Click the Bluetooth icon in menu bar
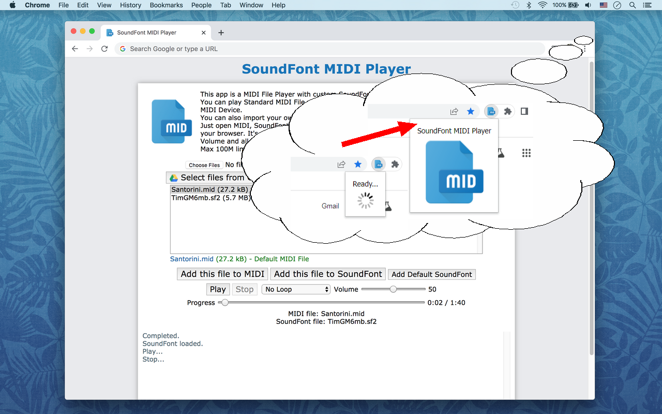 (x=529, y=5)
